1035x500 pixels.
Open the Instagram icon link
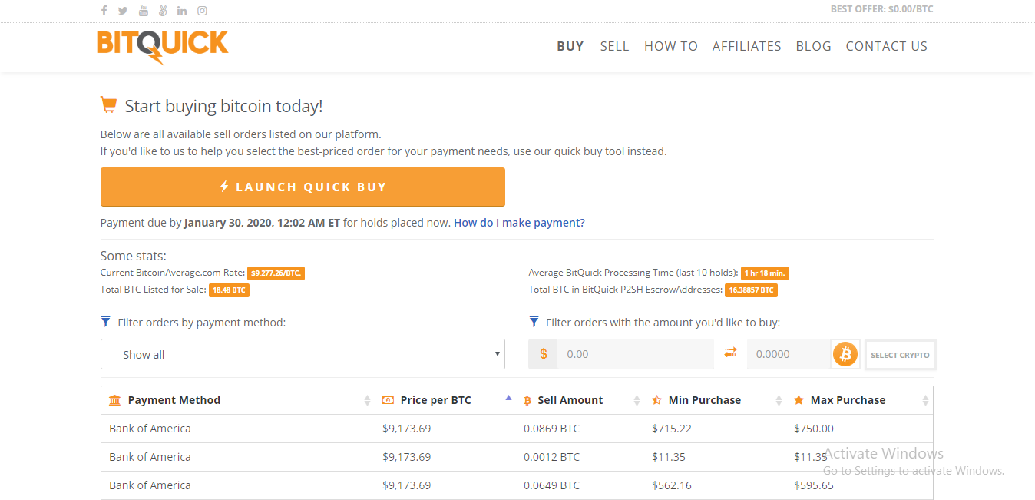pyautogui.click(x=203, y=11)
